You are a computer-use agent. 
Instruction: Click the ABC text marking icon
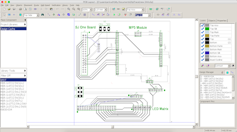(x=118, y=10)
